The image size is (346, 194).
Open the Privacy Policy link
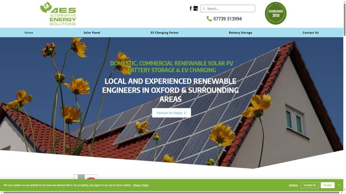tap(141, 185)
